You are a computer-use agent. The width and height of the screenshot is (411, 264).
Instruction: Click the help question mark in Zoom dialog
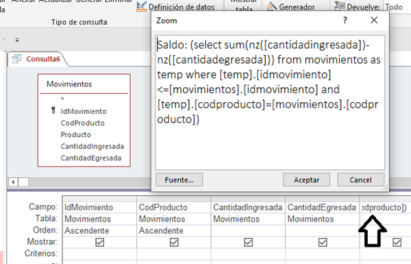345,20
